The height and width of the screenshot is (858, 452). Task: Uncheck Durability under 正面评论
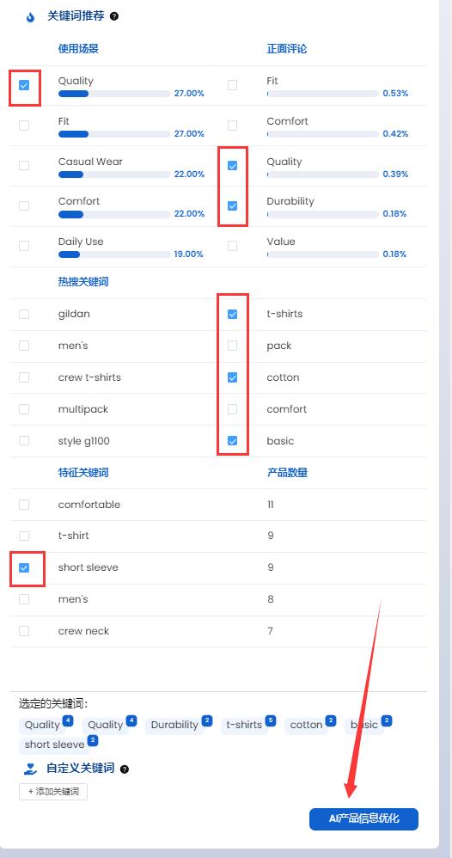coord(233,205)
